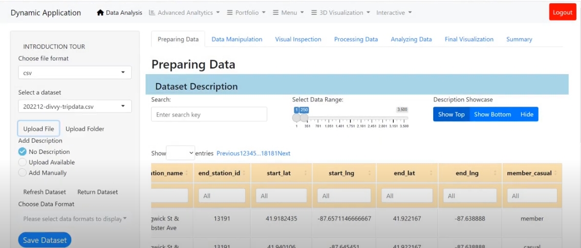Viewport: 581px width, 248px height.
Task: Go to the Previous table page
Action: 228,153
